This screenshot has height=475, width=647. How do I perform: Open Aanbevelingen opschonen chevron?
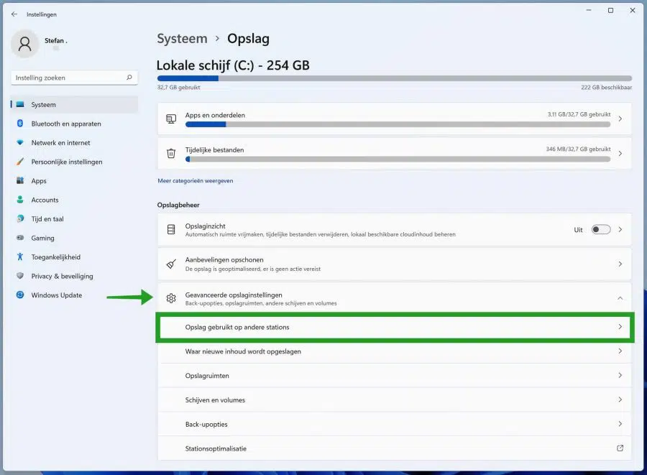click(x=620, y=264)
